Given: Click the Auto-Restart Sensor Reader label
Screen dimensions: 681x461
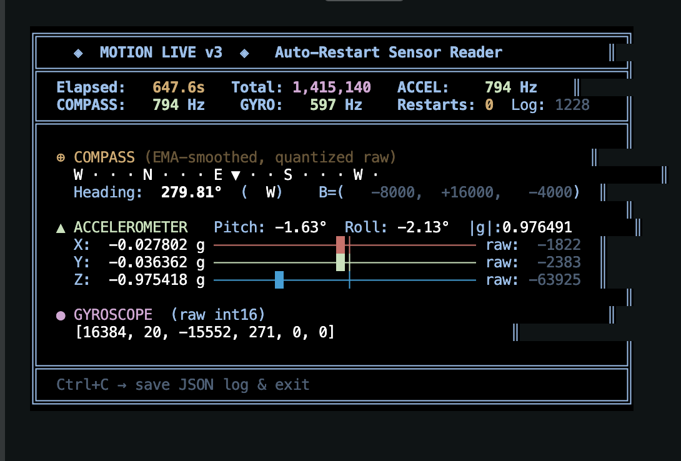Looking at the screenshot, I should point(387,52).
